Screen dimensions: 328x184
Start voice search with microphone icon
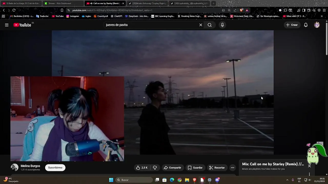click(x=222, y=25)
